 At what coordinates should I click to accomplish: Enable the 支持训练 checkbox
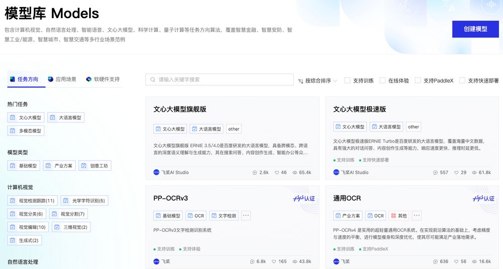coord(347,80)
